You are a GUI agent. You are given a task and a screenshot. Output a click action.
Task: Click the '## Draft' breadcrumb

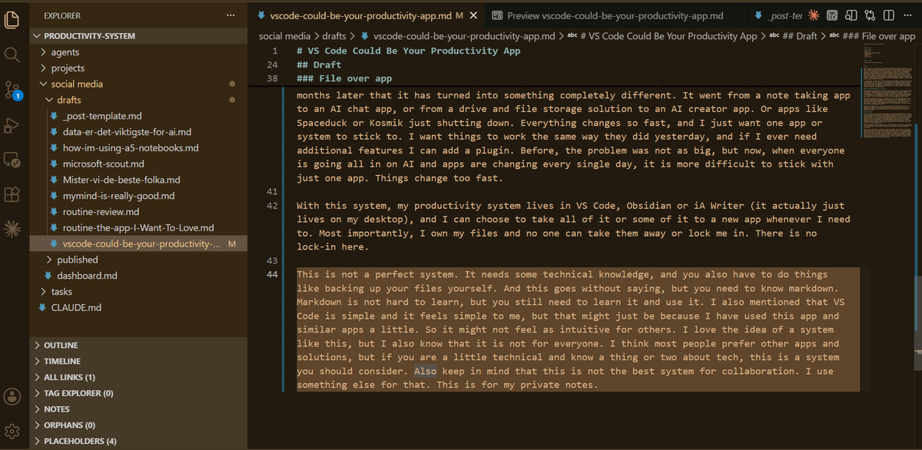(x=794, y=36)
